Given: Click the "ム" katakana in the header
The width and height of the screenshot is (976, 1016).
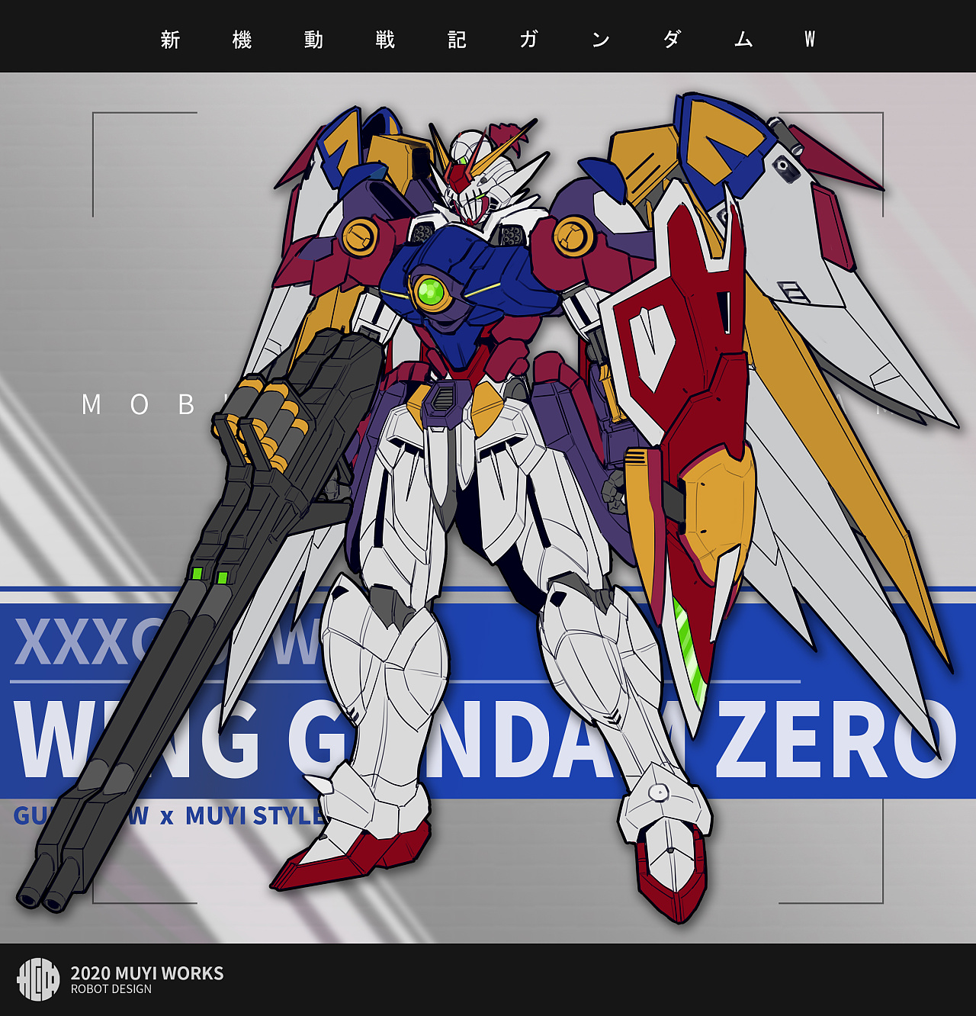Looking at the screenshot, I should coord(743,39).
